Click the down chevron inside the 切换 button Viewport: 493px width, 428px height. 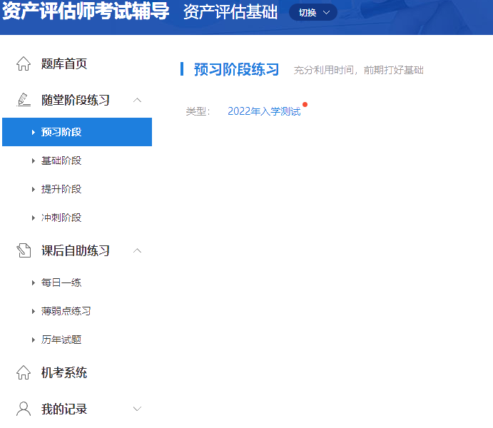coord(326,13)
